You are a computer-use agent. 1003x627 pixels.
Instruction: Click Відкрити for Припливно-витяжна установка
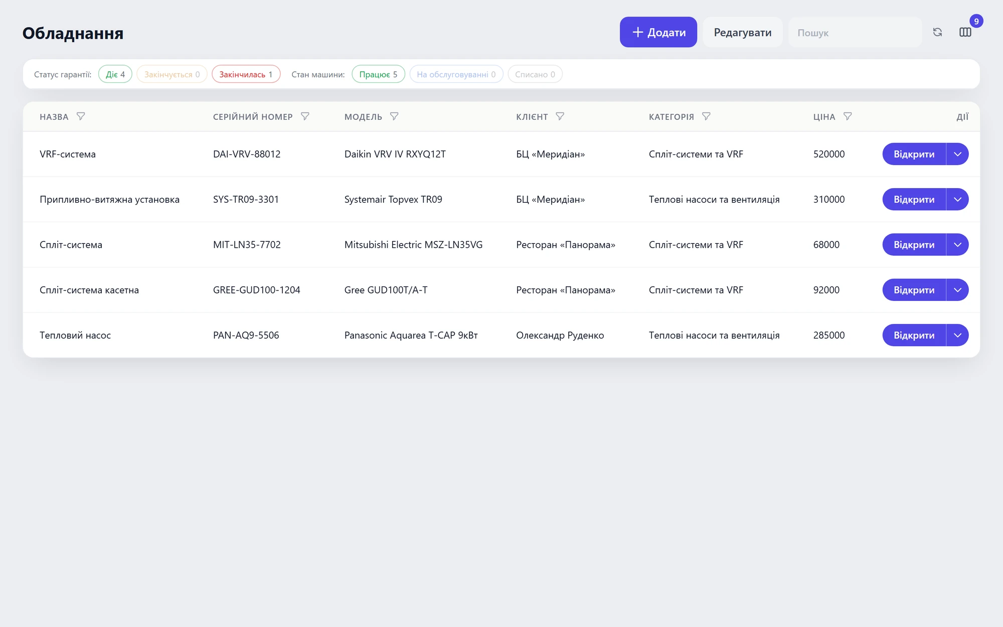point(914,199)
